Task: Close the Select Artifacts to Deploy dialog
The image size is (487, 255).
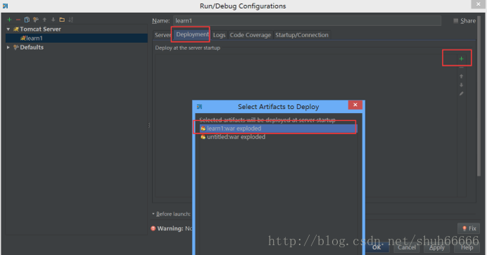Action: click(x=355, y=105)
